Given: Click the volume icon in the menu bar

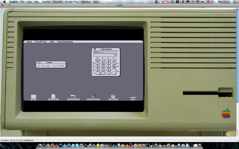Looking at the screenshot, I should click(x=202, y=2).
